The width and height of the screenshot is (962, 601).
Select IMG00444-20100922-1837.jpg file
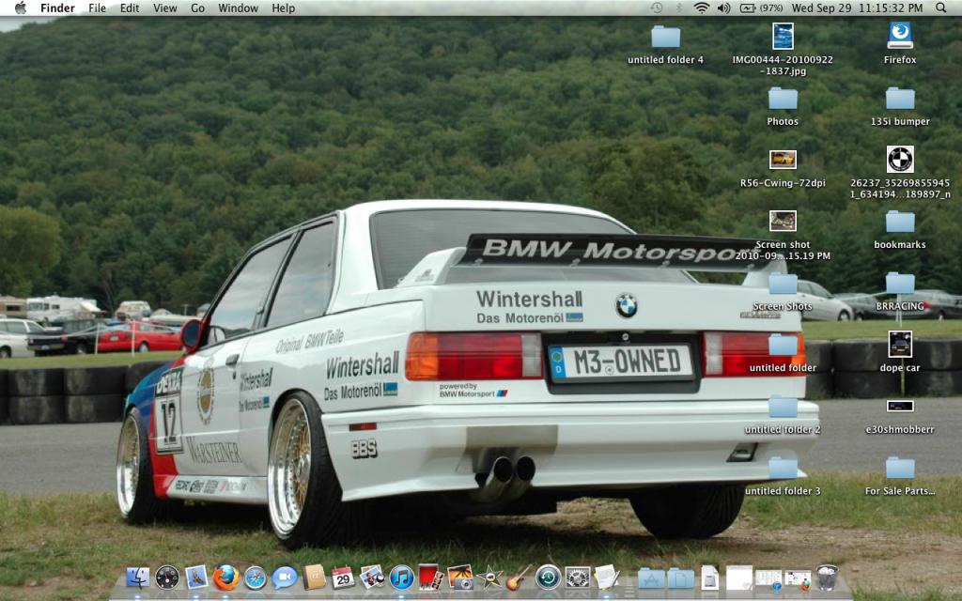[783, 37]
